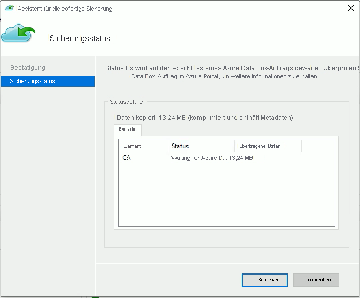Click the Daten kopiert summary text
The height and width of the screenshot is (298, 360).
pos(205,117)
